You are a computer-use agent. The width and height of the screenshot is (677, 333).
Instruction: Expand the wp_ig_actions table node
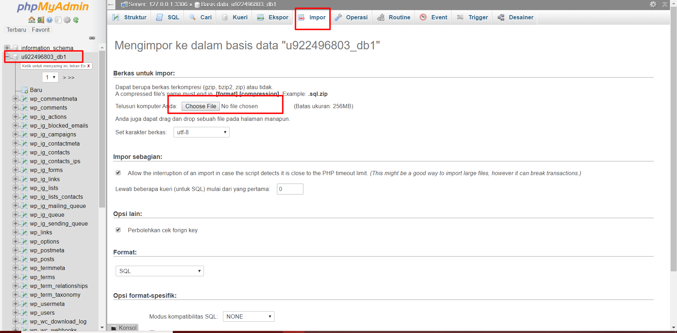pyautogui.click(x=15, y=116)
